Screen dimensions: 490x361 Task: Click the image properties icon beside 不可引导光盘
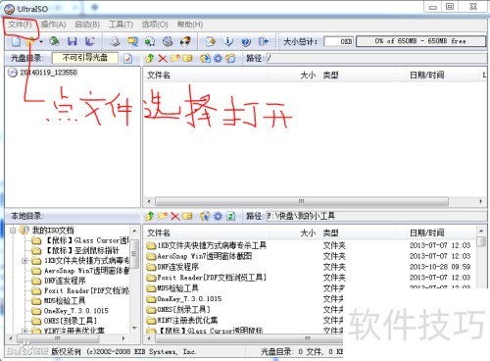pos(127,59)
